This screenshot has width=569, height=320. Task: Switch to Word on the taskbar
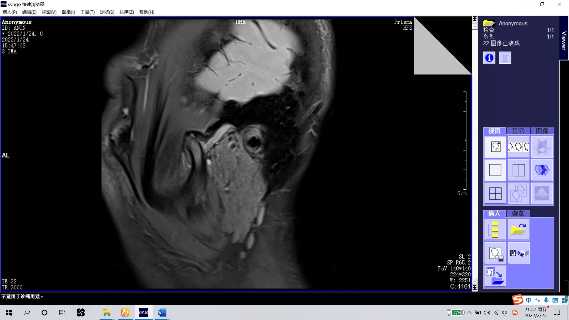coord(162,313)
